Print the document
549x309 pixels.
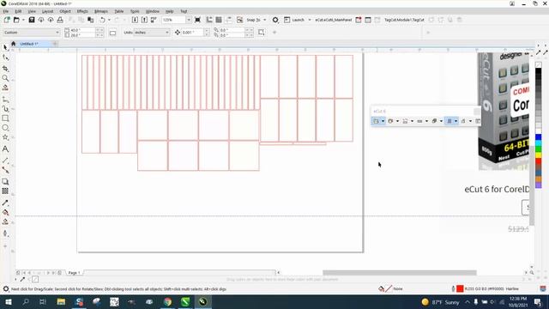click(x=60, y=20)
